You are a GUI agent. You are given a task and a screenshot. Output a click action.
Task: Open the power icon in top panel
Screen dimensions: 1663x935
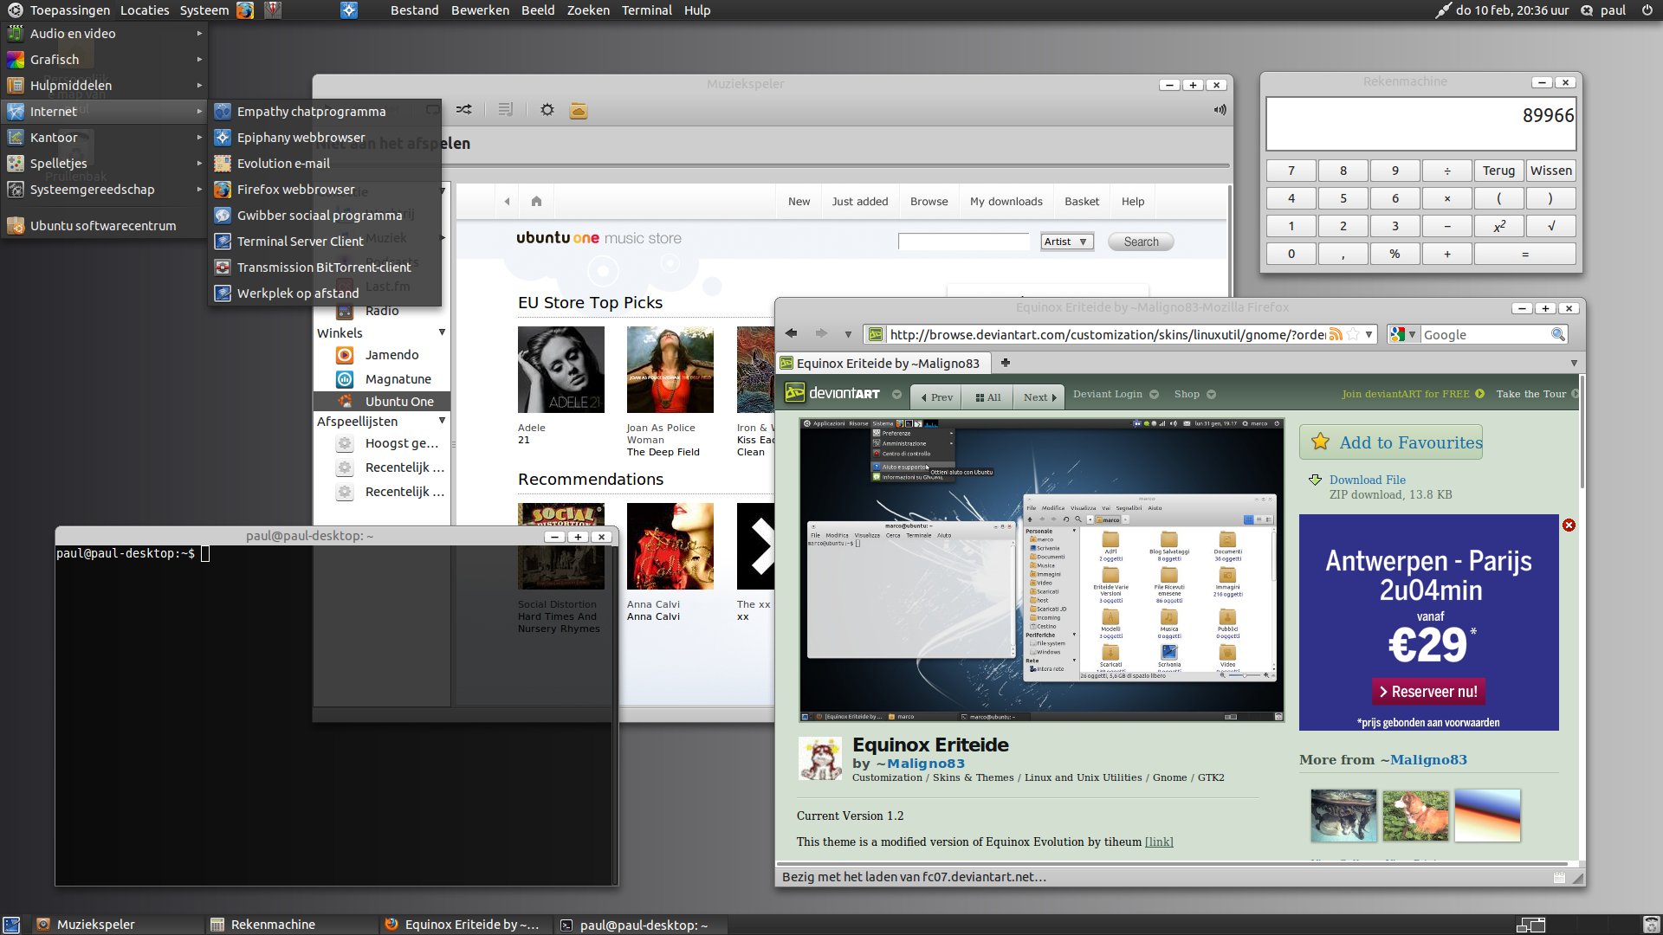tap(1647, 10)
